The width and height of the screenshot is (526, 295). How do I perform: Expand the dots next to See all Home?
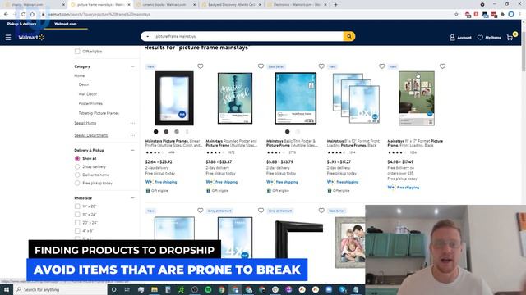point(132,123)
